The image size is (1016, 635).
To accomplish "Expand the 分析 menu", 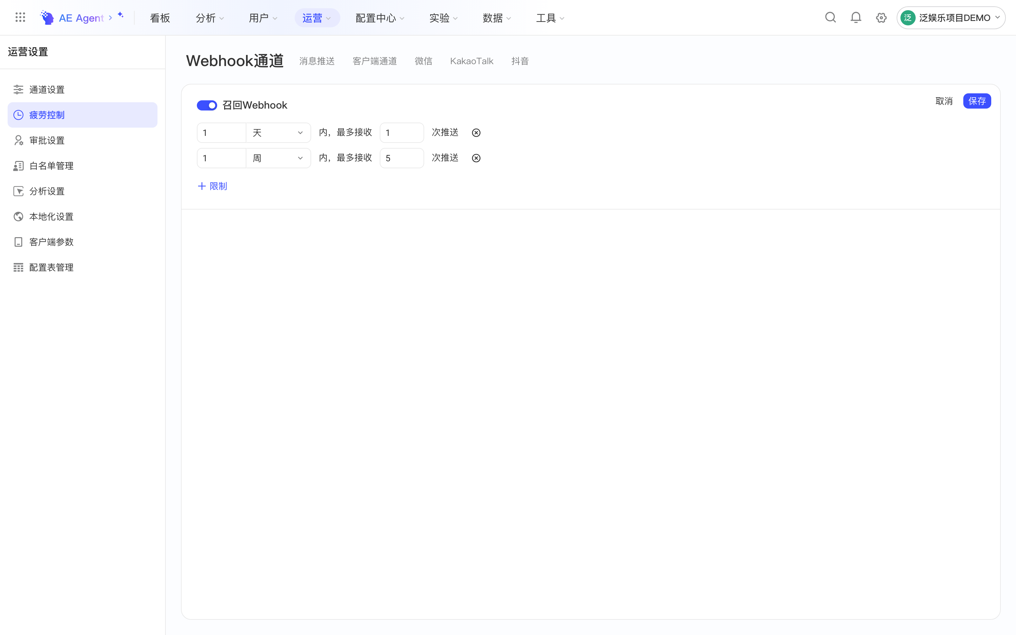I will coord(210,18).
